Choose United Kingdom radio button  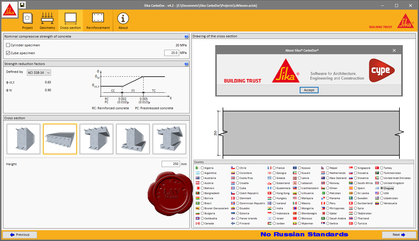pyautogui.click(x=382, y=183)
